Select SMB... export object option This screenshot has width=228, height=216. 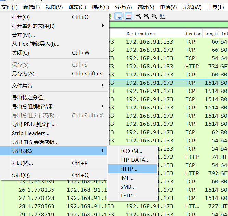point(132,187)
